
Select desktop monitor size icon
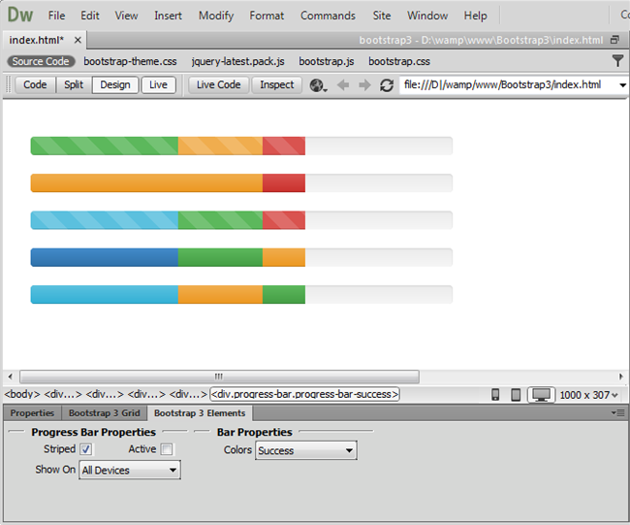click(x=541, y=395)
